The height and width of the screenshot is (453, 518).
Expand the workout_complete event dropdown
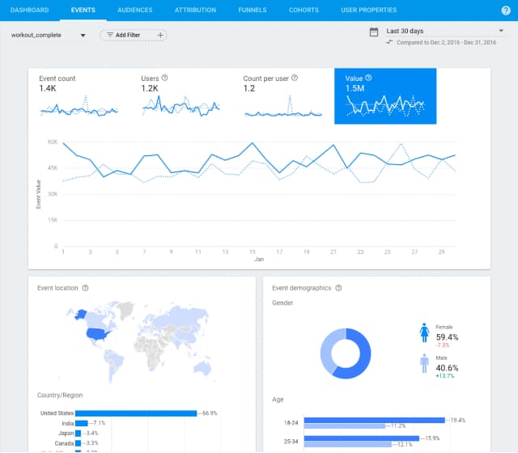pos(49,35)
